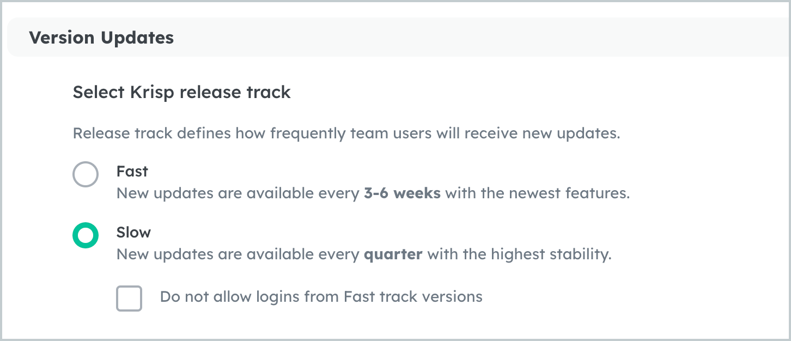Select the Fast release track radio button
The height and width of the screenshot is (341, 791).
coord(86,175)
